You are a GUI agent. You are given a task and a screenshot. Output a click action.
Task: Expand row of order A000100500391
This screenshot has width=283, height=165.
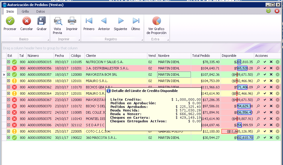tap(8, 131)
